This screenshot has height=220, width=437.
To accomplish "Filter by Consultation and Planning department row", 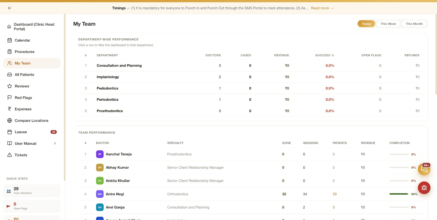I will click(250, 66).
